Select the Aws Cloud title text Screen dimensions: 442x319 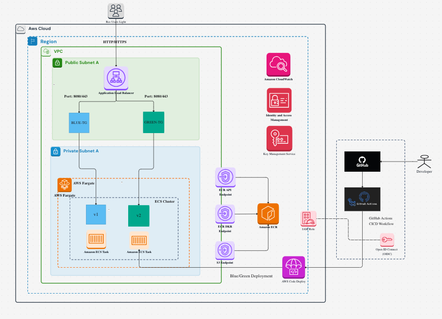coord(40,29)
